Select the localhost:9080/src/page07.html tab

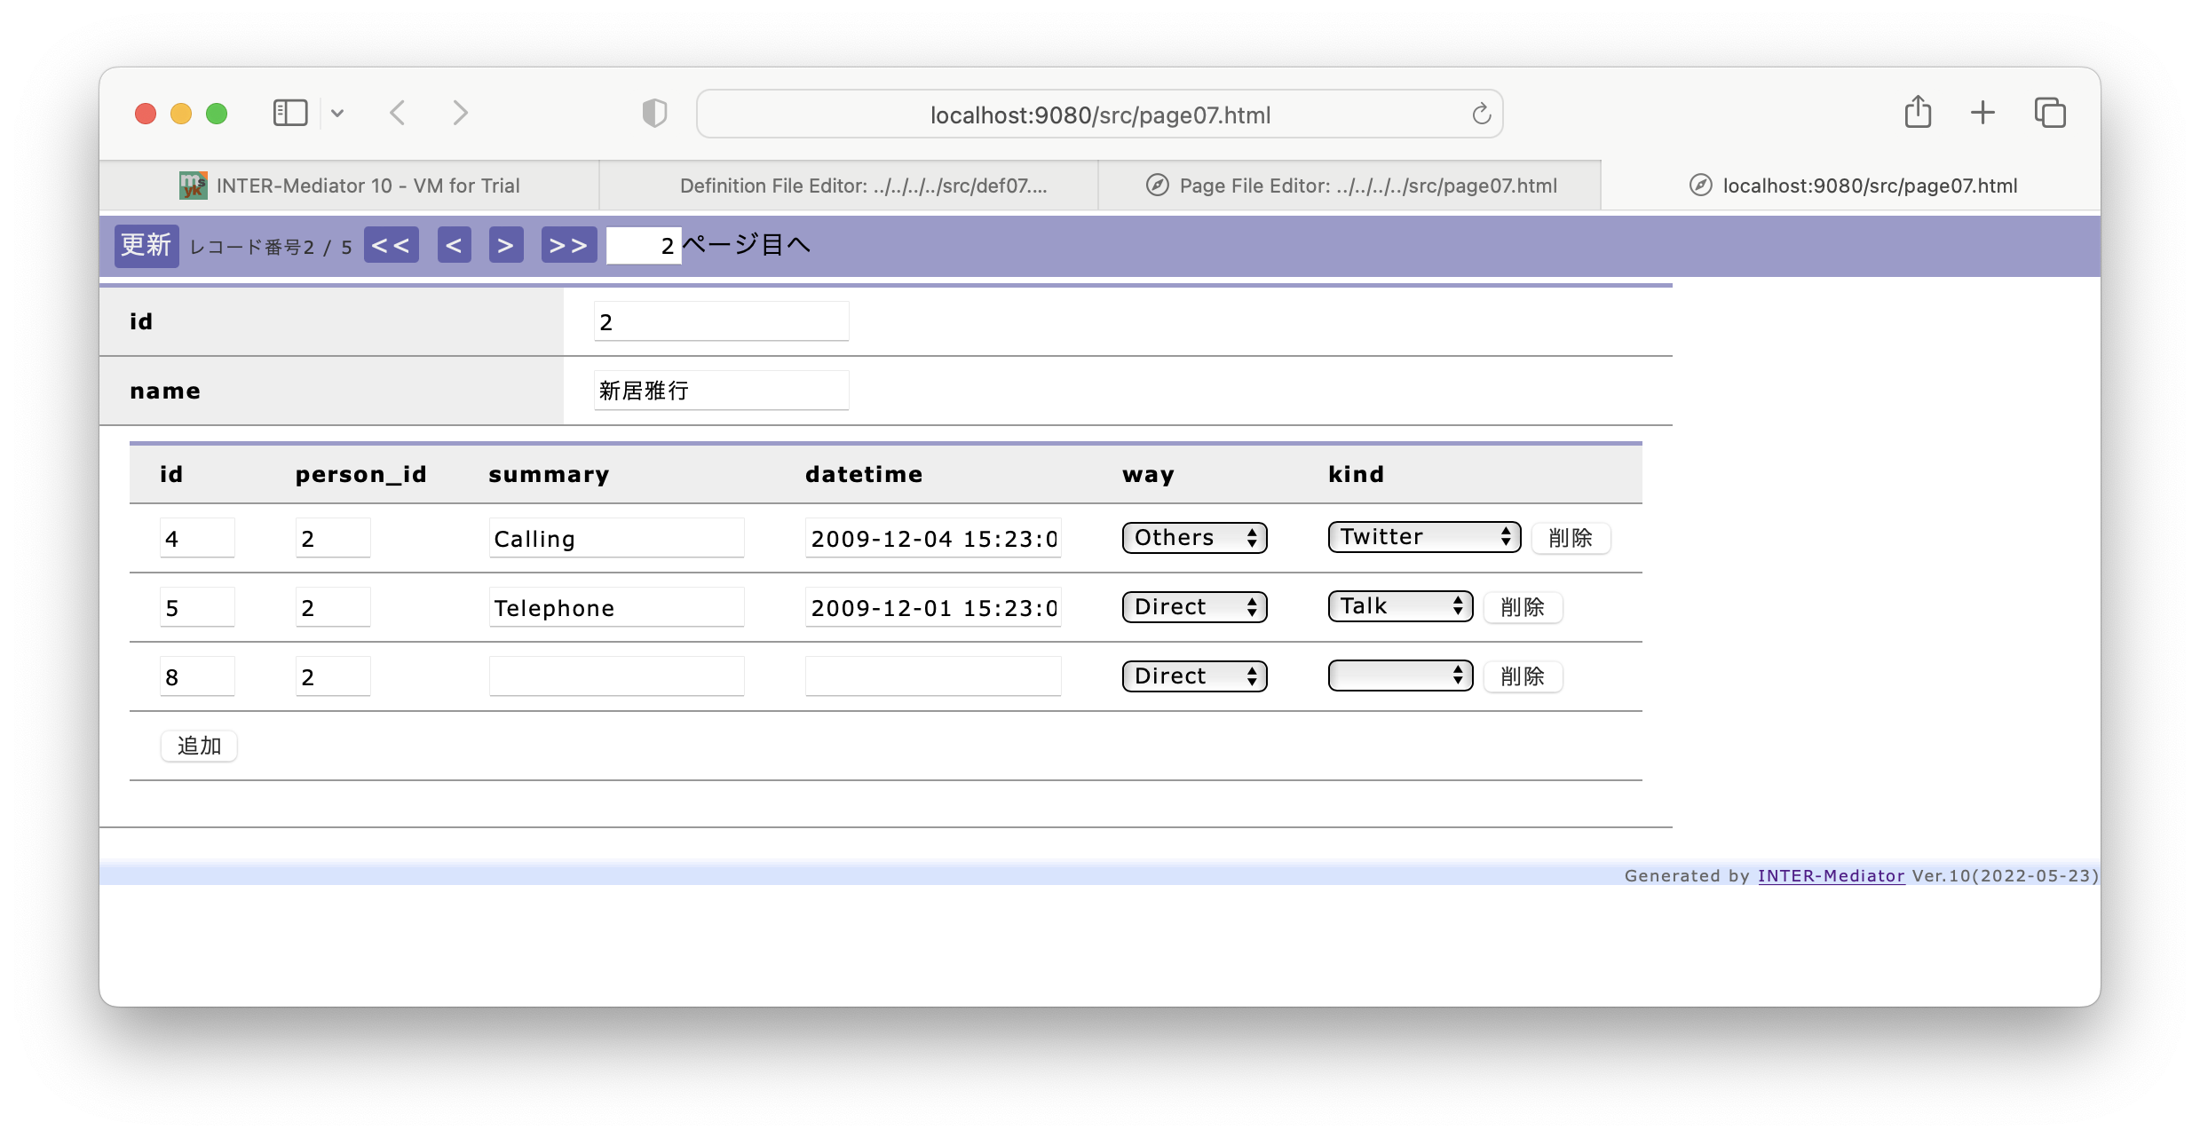point(1851,186)
